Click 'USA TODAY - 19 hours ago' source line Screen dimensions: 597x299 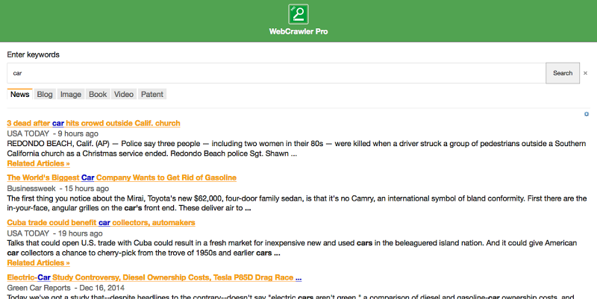54,233
